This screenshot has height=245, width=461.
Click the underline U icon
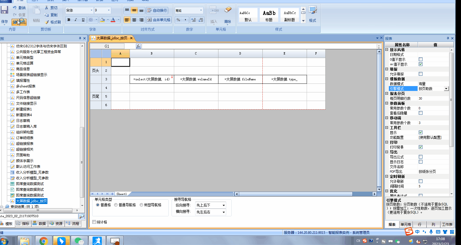tap(83, 20)
